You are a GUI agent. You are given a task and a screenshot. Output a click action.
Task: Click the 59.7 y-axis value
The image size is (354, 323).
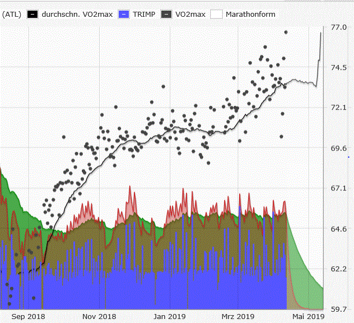click(x=338, y=309)
